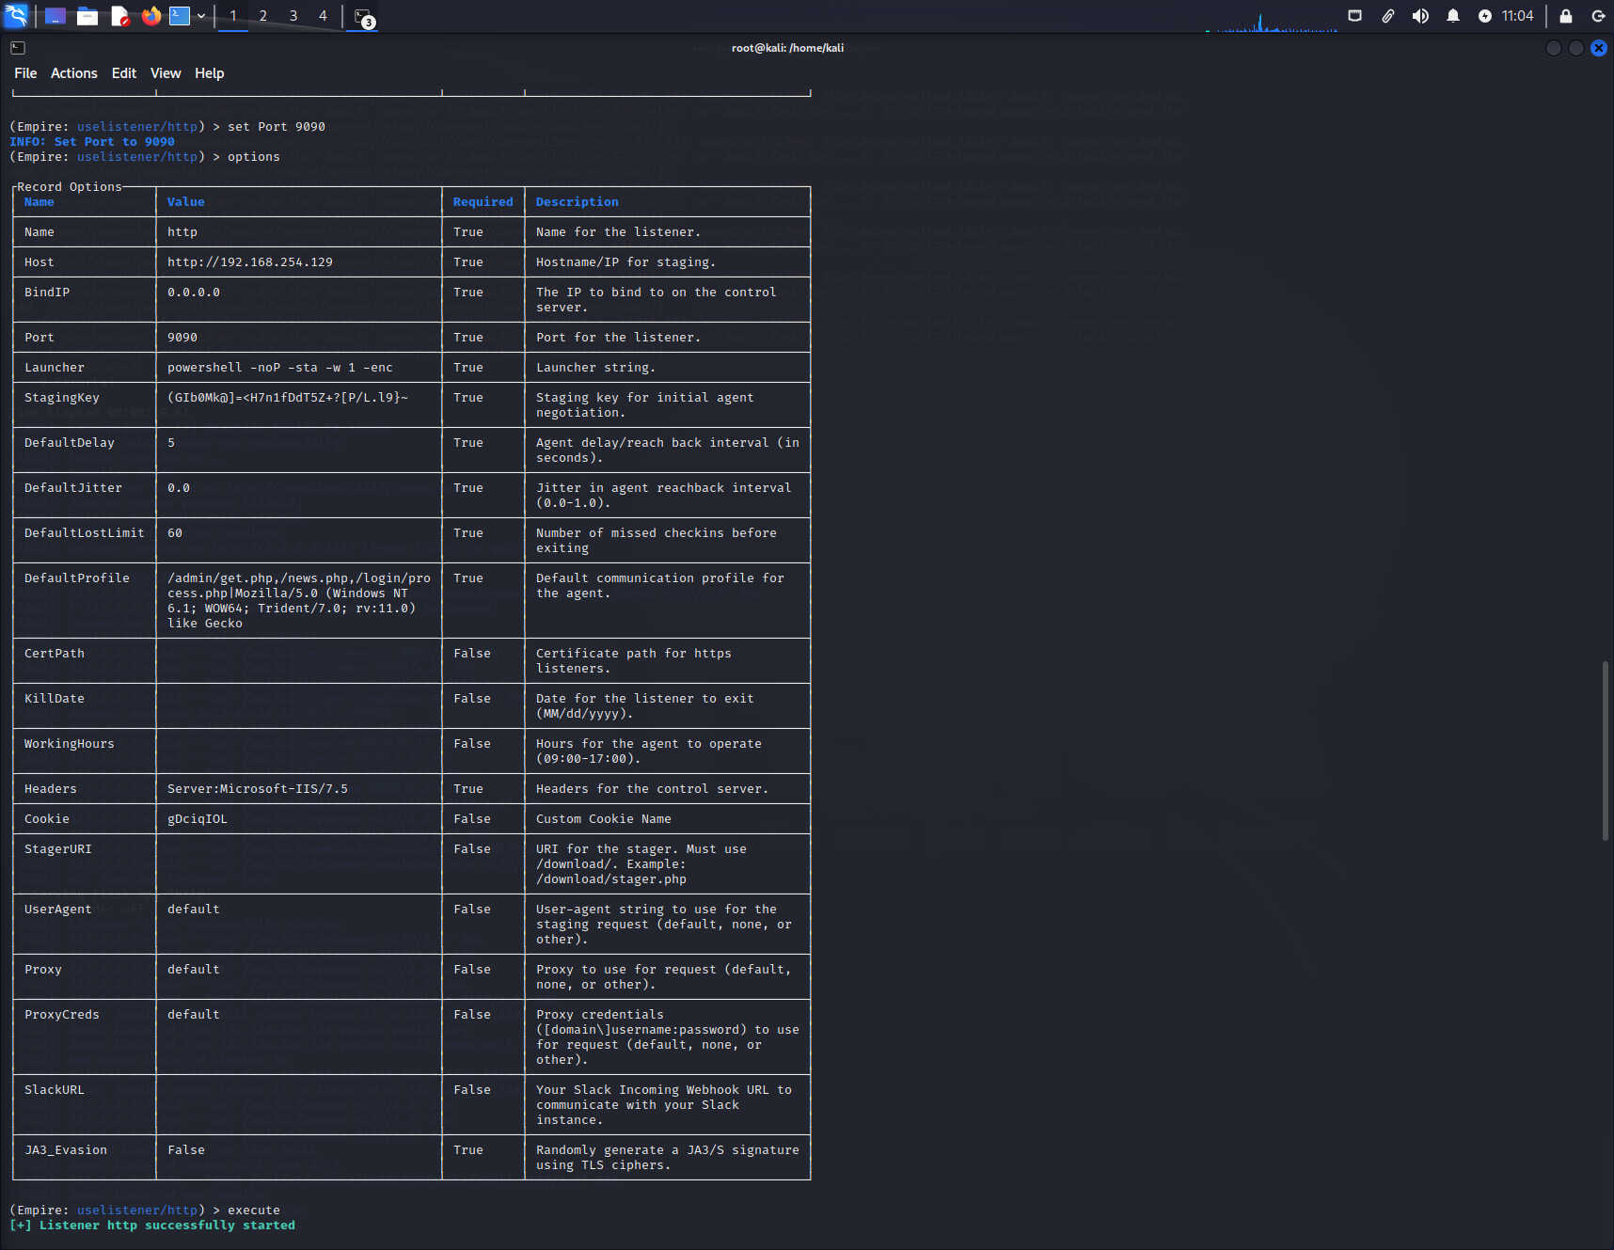Switch to workspace 1
Screen dimensions: 1614x1250
[x=233, y=16]
